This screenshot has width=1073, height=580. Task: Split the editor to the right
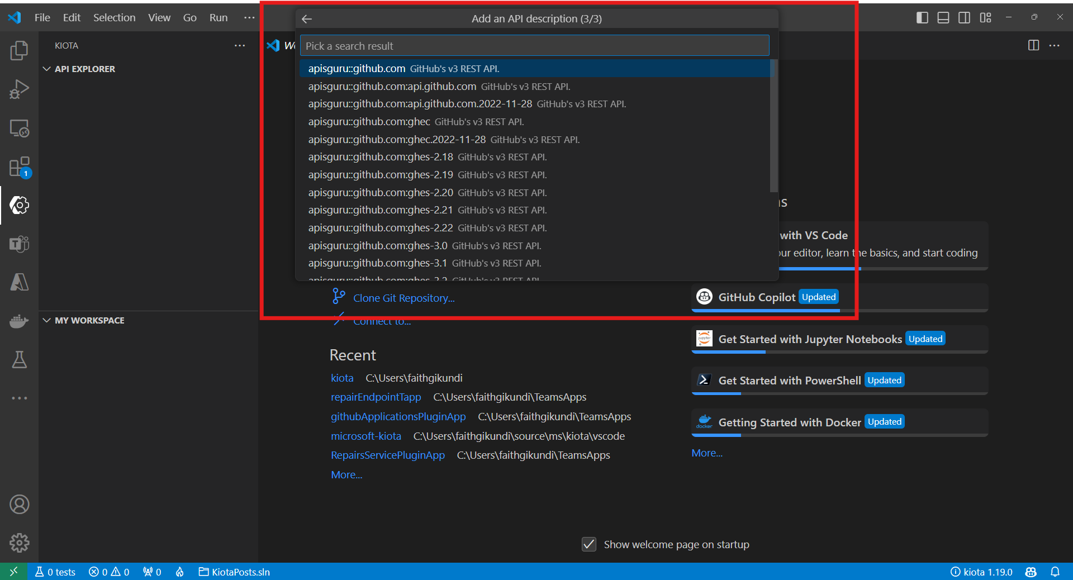pyautogui.click(x=1033, y=45)
